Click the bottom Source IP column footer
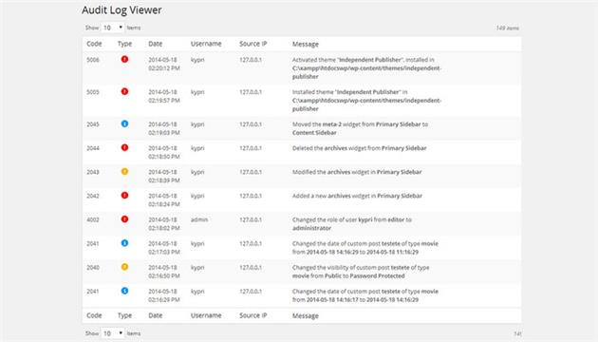Viewport: 598px width, 342px height. point(252,315)
